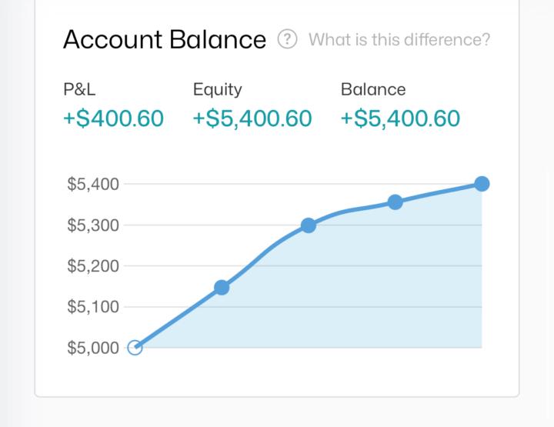Select the final data point at $5,400
554x427 pixels.
click(482, 184)
